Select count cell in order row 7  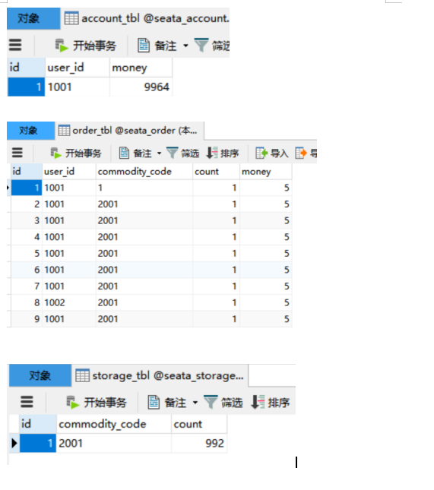click(216, 286)
